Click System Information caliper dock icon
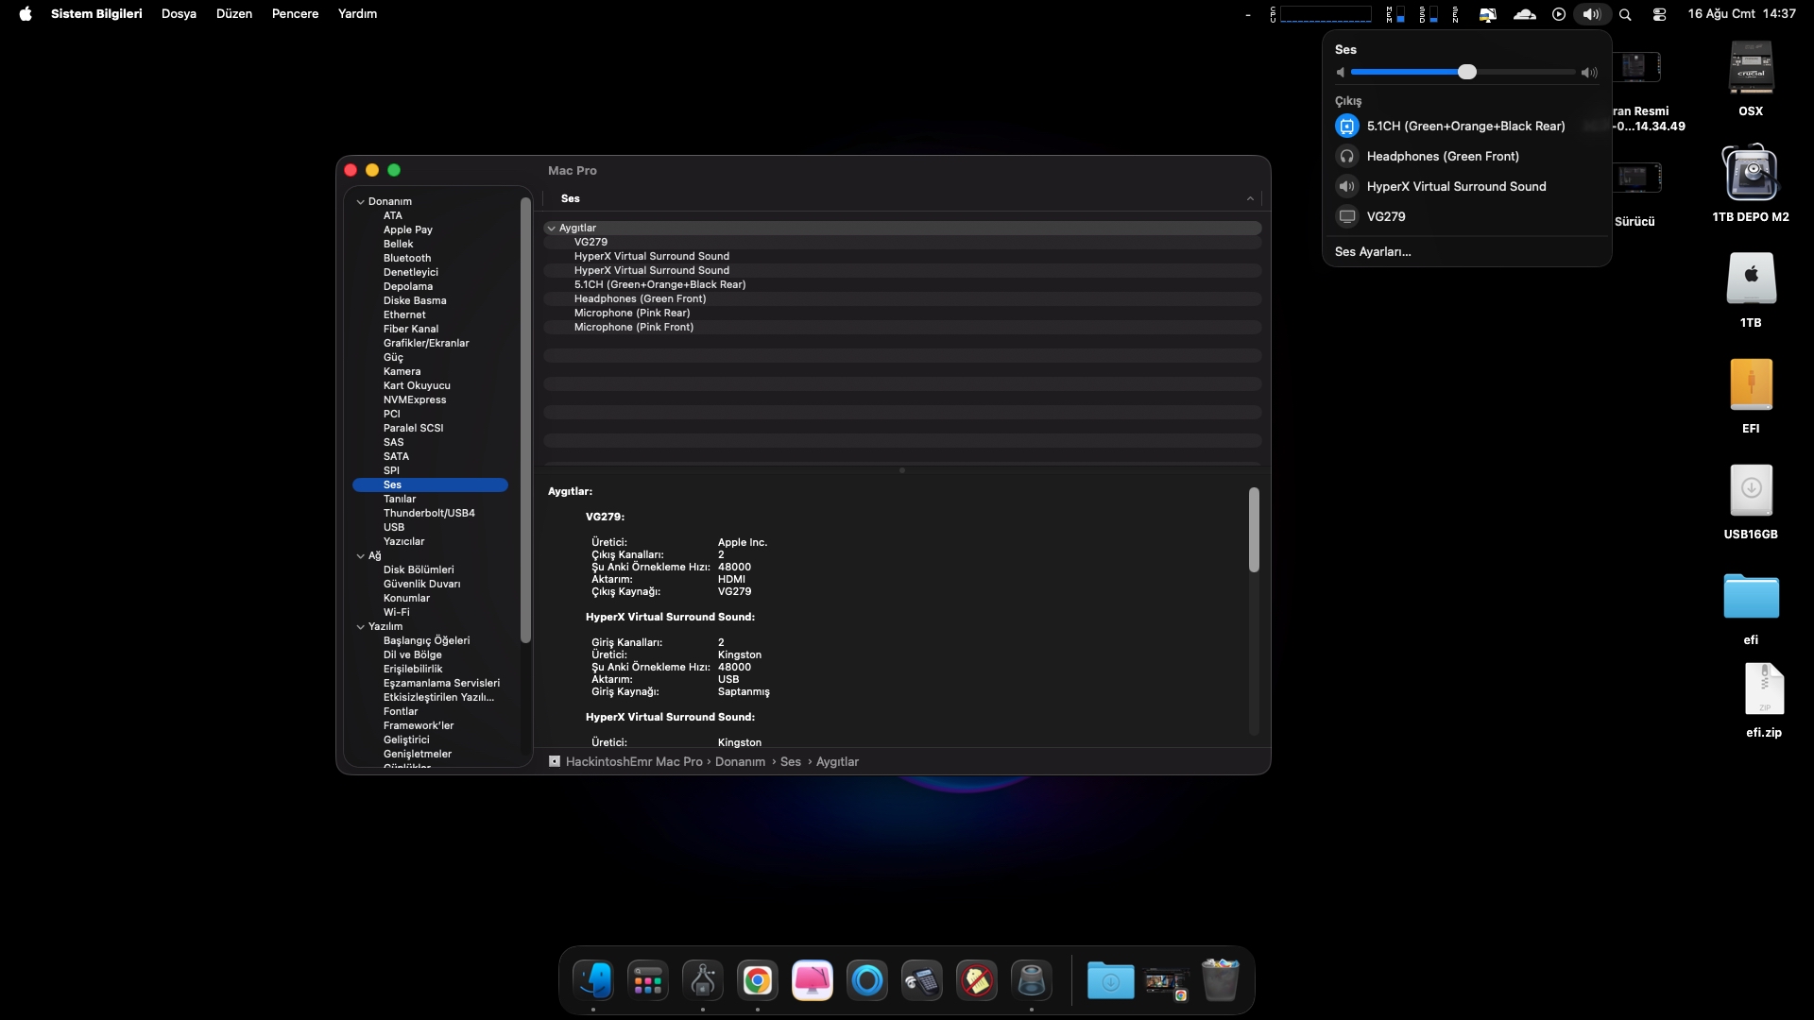The image size is (1814, 1020). tap(703, 980)
